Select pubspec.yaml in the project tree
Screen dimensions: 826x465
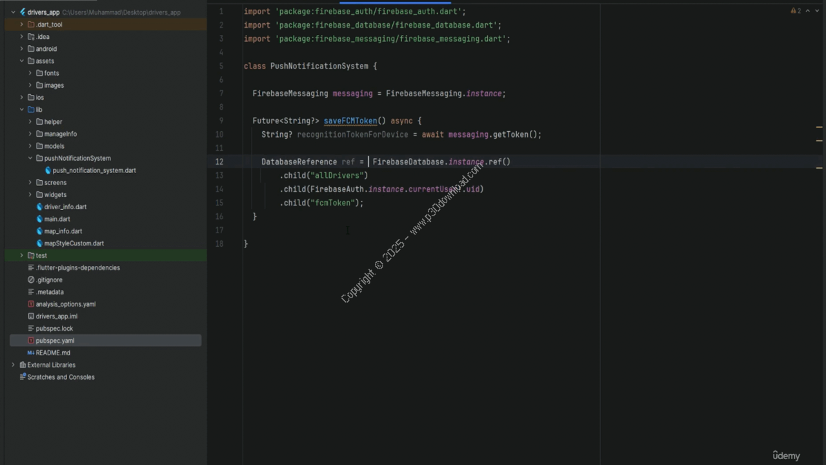coord(55,340)
